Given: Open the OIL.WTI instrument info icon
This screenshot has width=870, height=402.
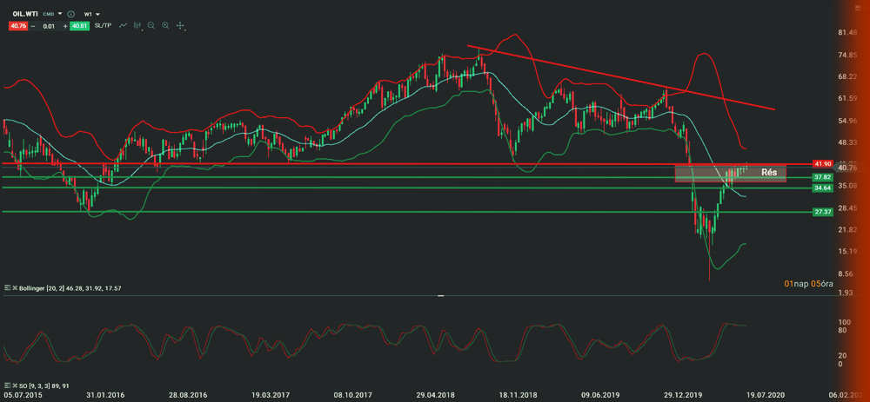Looking at the screenshot, I should click(x=70, y=15).
